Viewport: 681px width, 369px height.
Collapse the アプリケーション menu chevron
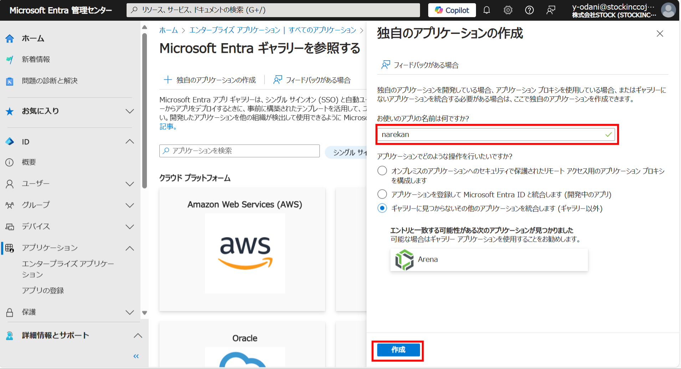pos(130,248)
